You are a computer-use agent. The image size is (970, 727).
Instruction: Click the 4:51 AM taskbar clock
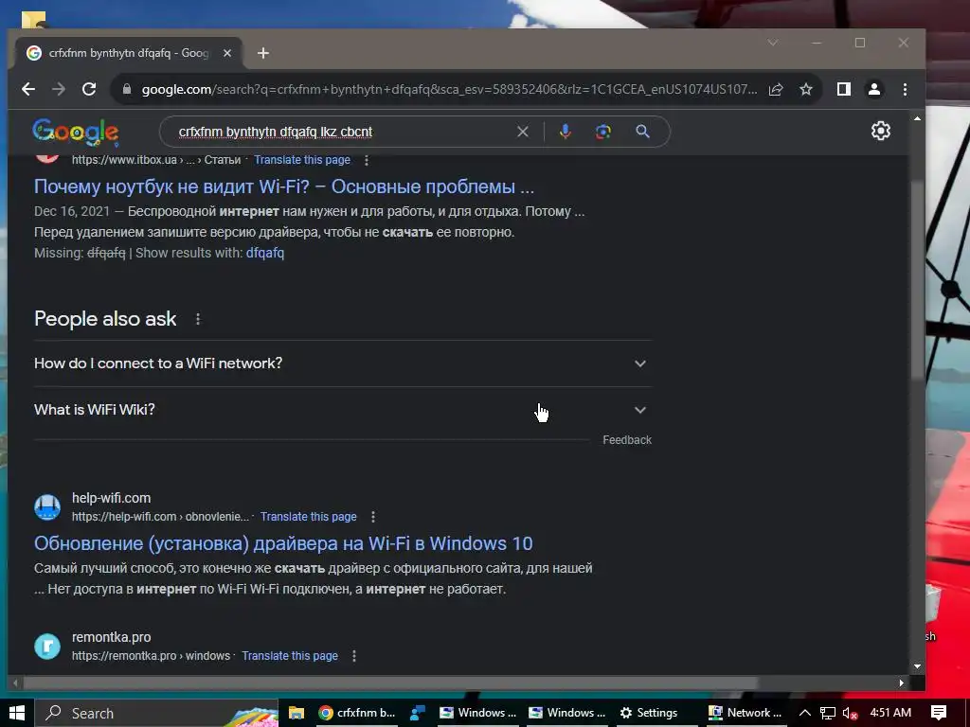(x=890, y=713)
